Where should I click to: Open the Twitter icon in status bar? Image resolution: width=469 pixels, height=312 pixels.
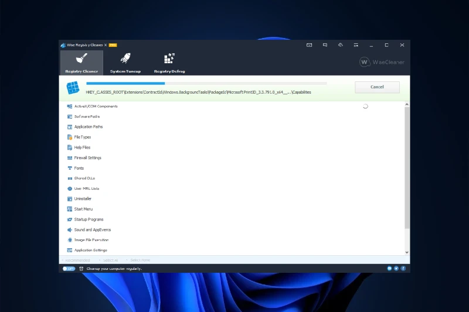pos(396,269)
